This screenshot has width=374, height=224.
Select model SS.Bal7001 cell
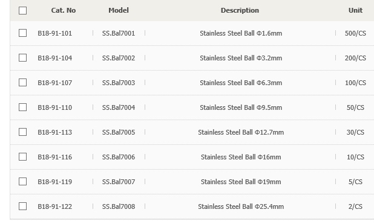[x=119, y=33]
